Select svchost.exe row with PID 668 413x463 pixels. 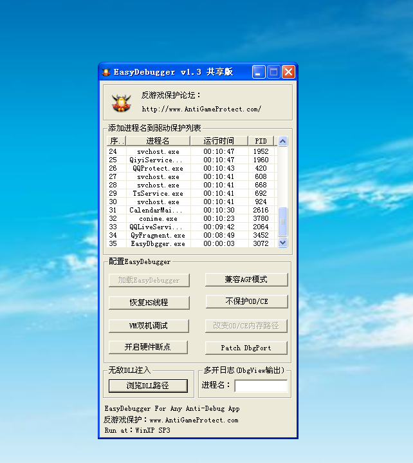(x=192, y=185)
